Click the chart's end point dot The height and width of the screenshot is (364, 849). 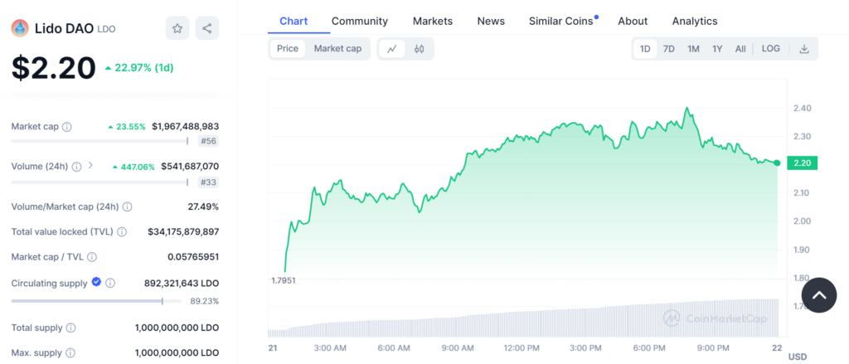pyautogui.click(x=777, y=163)
